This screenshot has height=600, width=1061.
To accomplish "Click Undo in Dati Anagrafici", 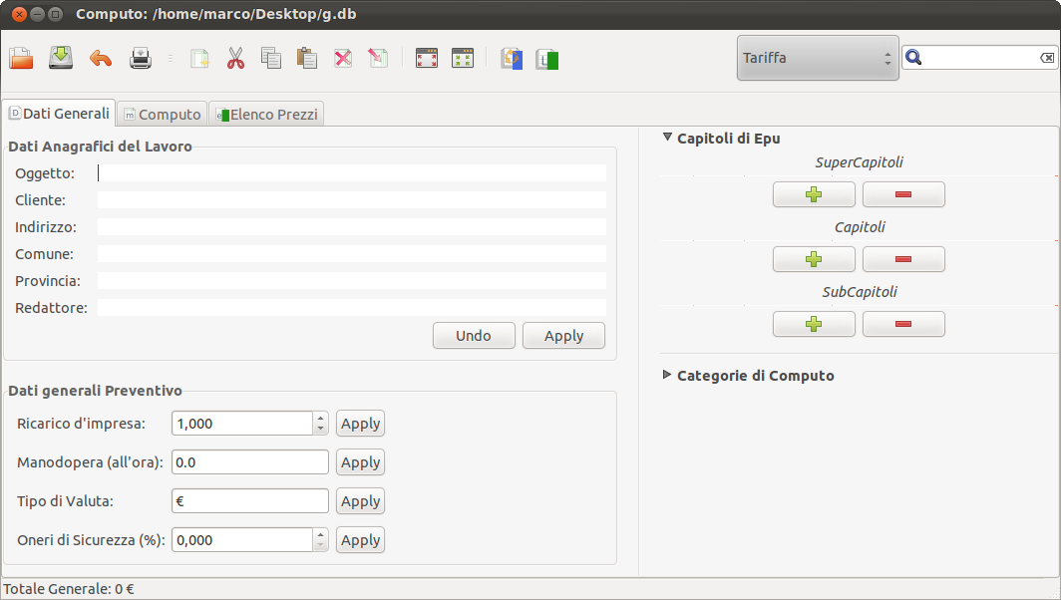I will point(474,336).
